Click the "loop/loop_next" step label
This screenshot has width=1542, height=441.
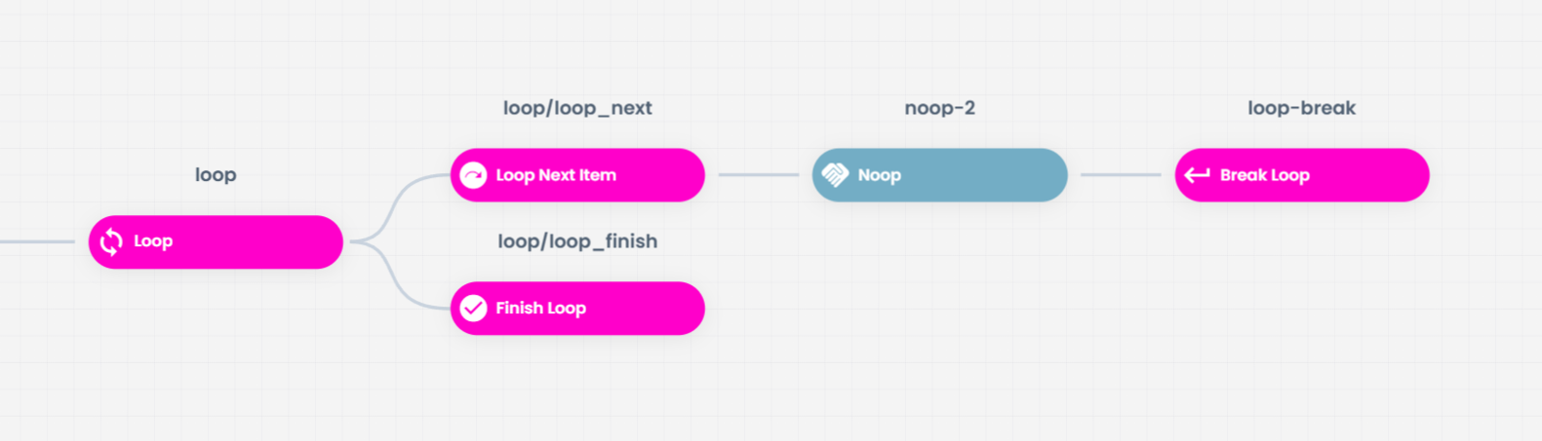[577, 108]
